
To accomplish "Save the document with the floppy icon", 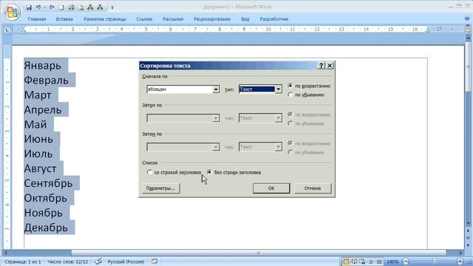I will (29, 7).
